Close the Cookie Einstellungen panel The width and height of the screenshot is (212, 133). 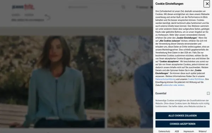207,4
